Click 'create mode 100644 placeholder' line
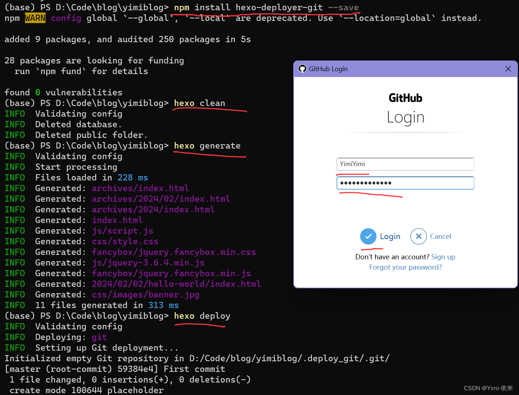The height and width of the screenshot is (395, 519). [86, 390]
